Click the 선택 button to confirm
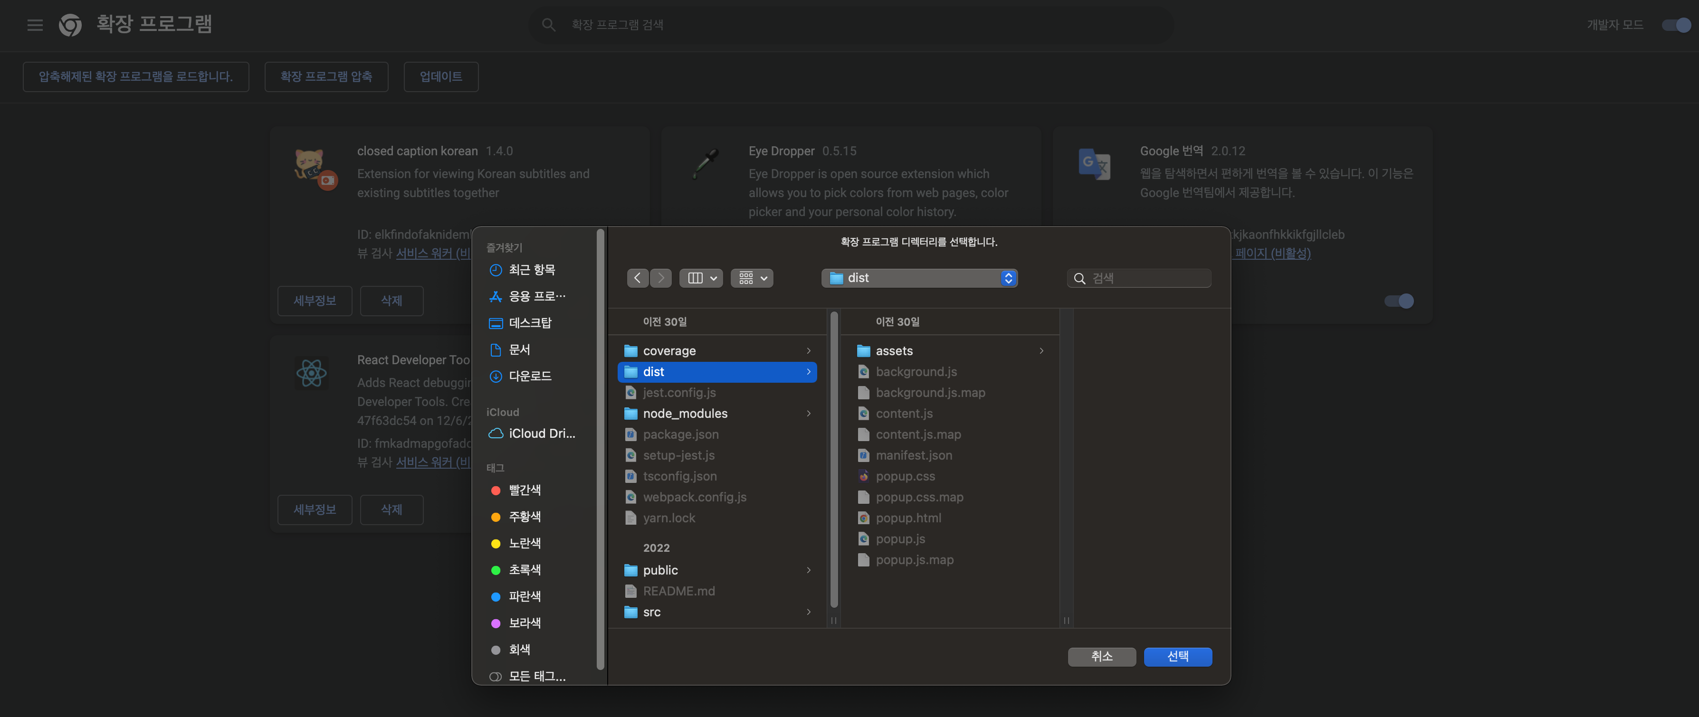This screenshot has width=1699, height=717. click(x=1179, y=655)
